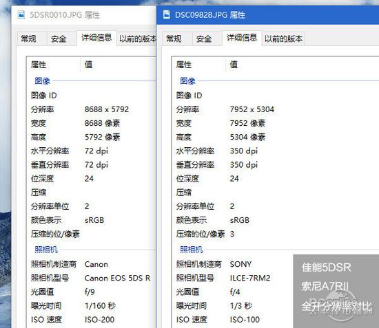Click the f/4 aperture value
The image size is (379, 328).
235,292
